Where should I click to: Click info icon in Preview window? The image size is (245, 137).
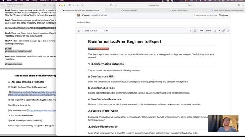[x=44, y=5]
